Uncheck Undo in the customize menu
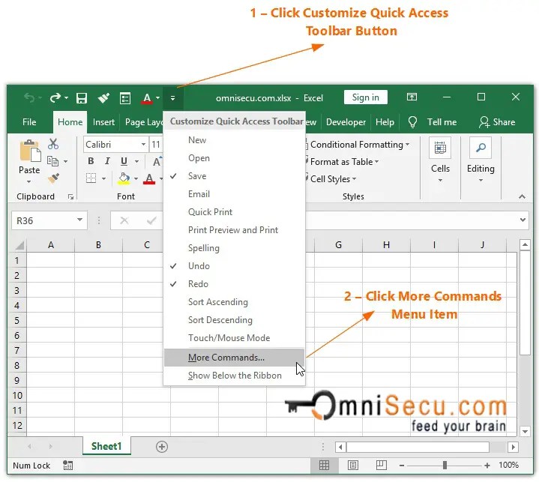Screen dimensions: 539x482 (234, 266)
